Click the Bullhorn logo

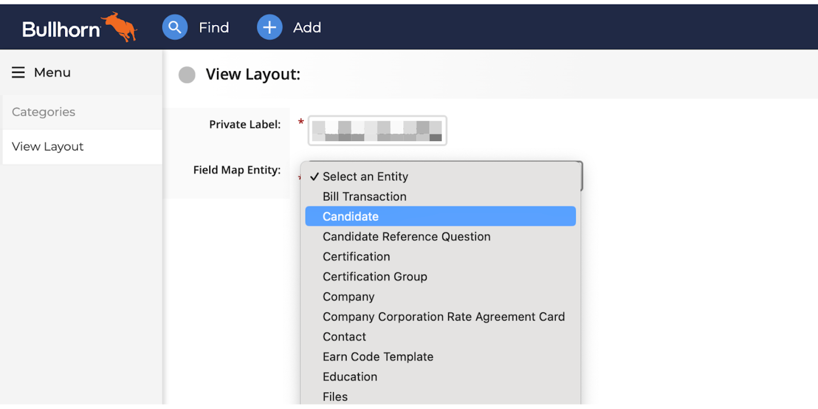click(79, 28)
